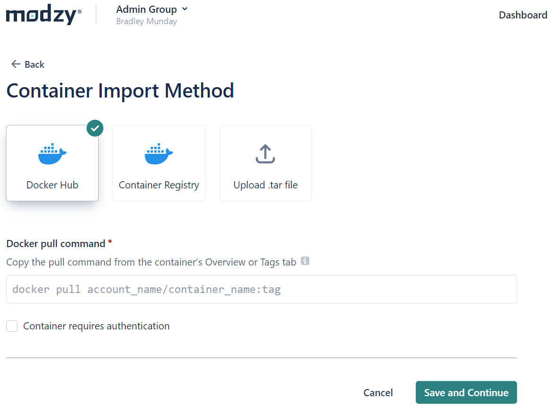Cancel the container import

378,393
